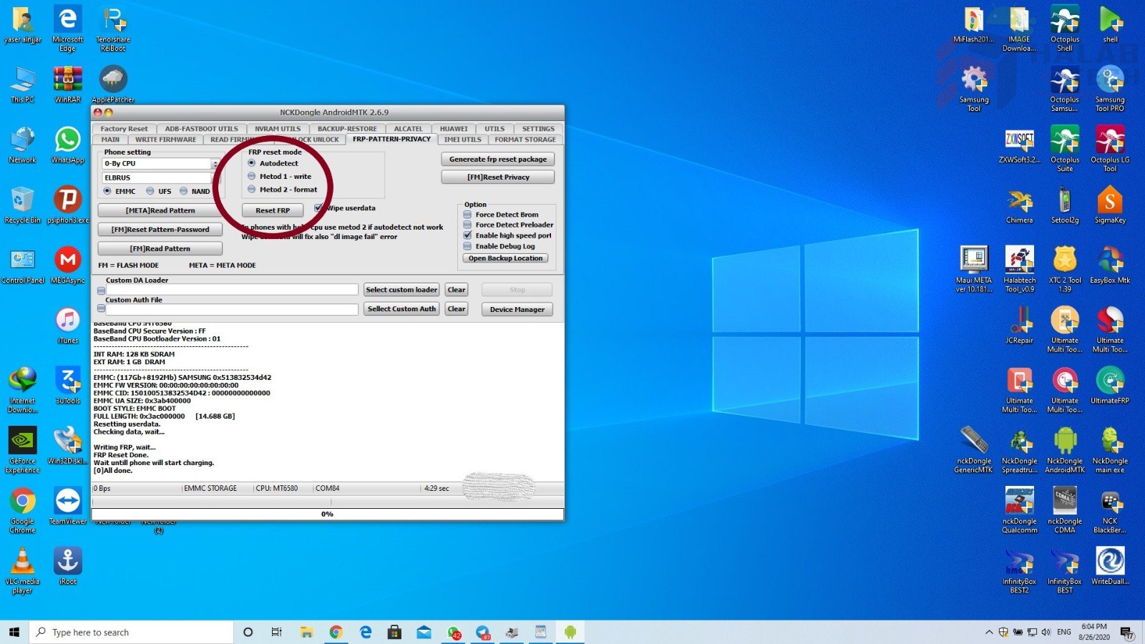Click the 0% progress bar
1145x644 pixels.
pos(327,514)
